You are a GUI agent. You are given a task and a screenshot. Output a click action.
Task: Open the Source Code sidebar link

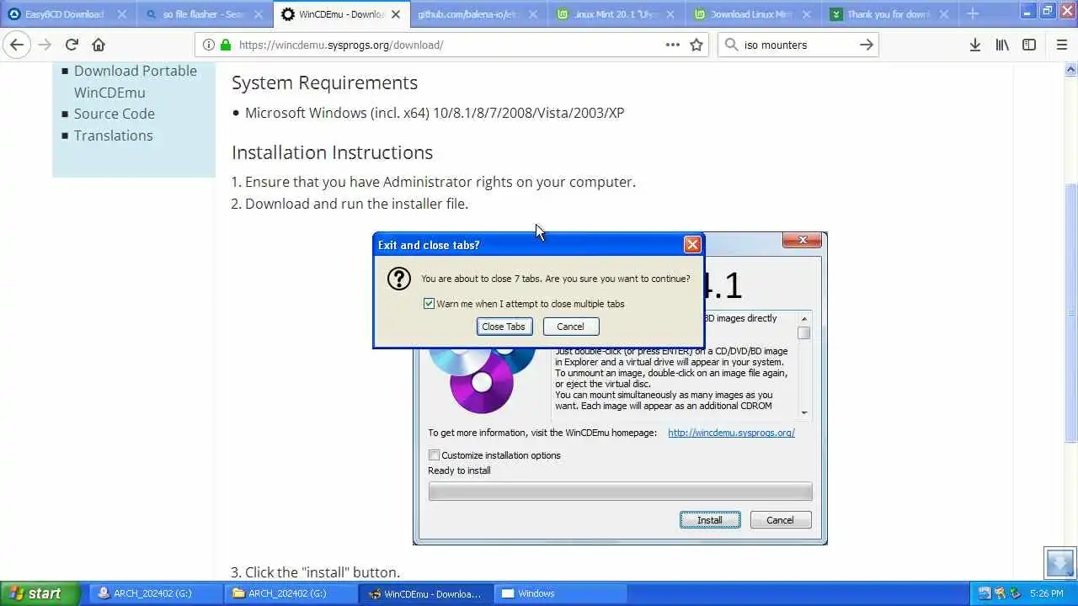pyautogui.click(x=114, y=114)
